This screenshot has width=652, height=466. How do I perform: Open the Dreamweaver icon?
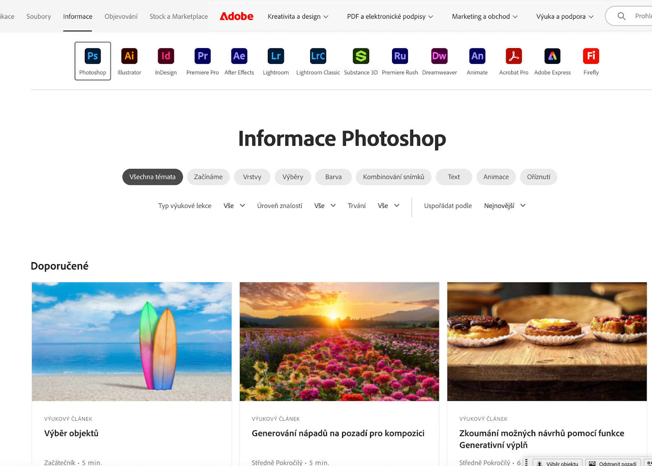click(x=439, y=56)
